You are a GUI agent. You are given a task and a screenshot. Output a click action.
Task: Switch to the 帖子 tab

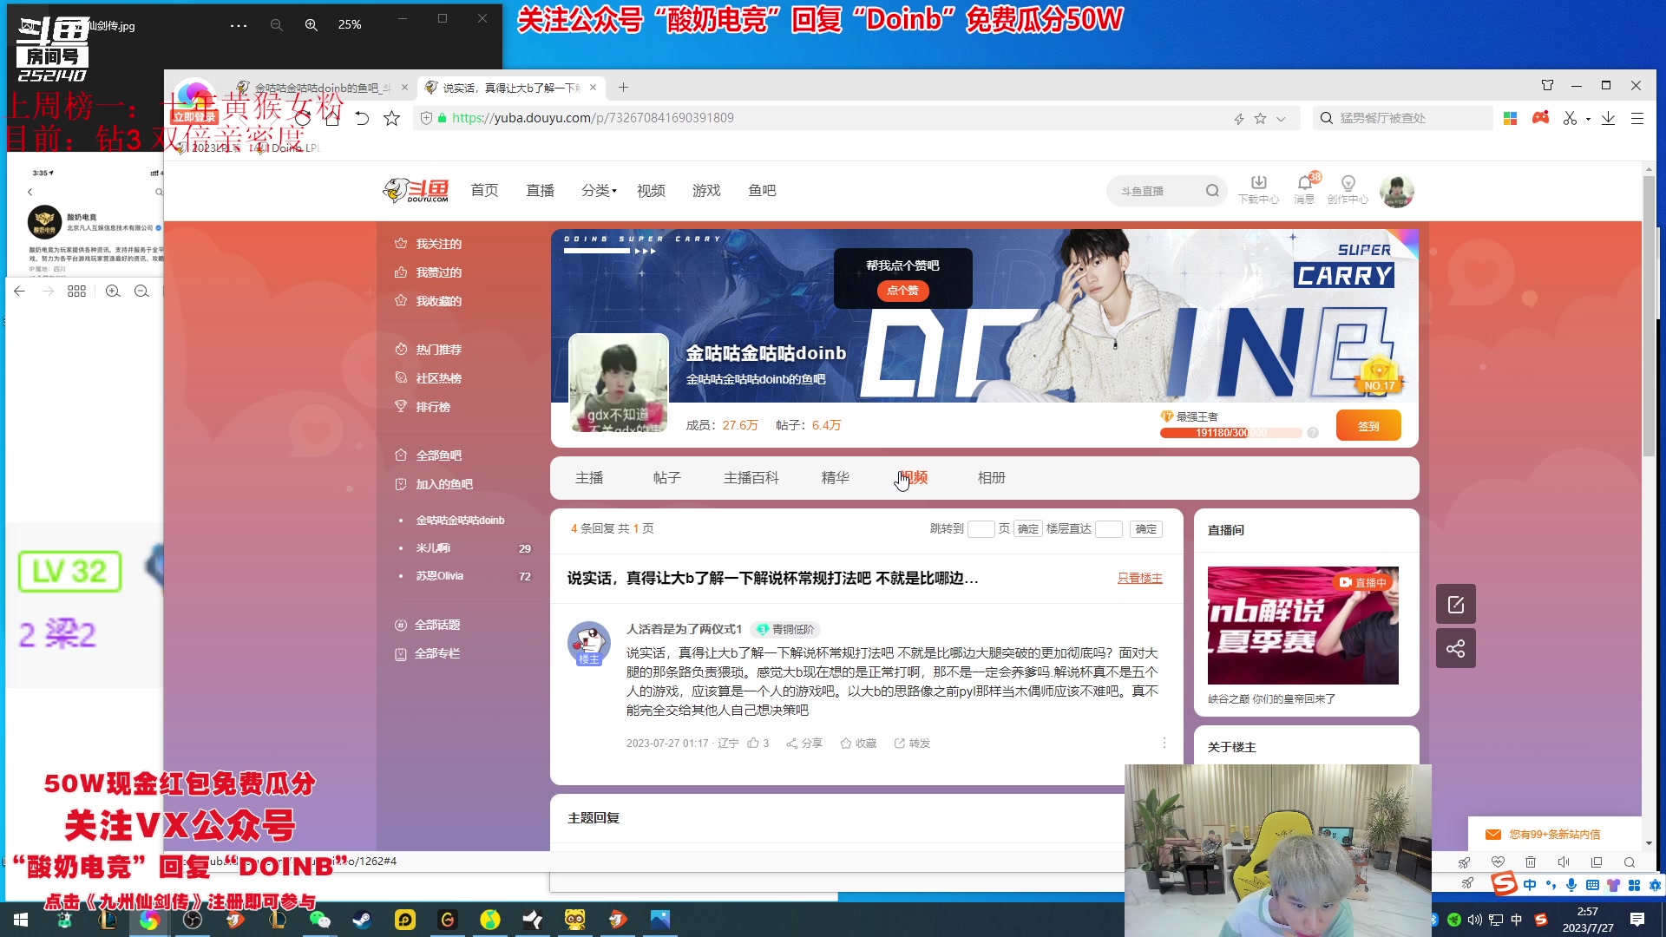coord(667,478)
